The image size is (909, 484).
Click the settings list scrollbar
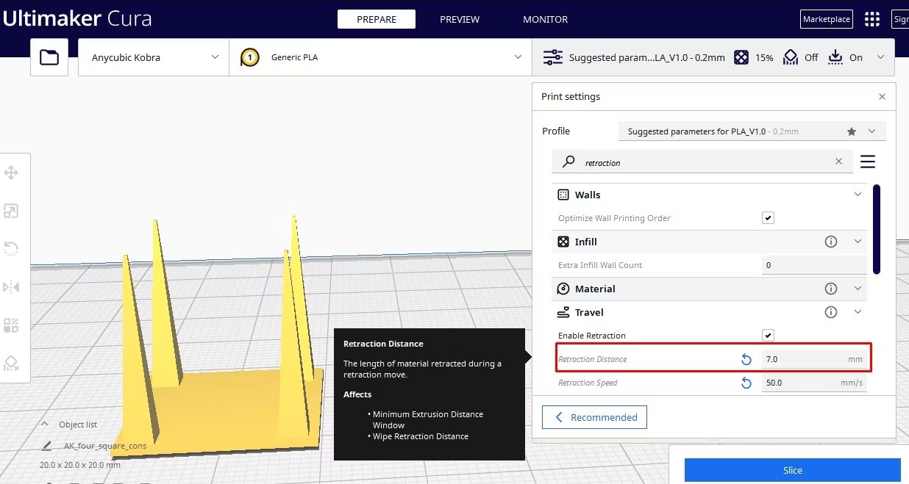click(877, 229)
